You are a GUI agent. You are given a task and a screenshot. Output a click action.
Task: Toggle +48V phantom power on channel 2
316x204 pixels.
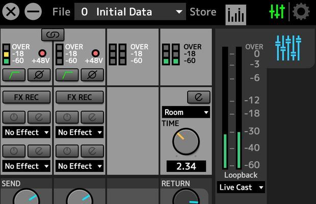[x=95, y=53]
